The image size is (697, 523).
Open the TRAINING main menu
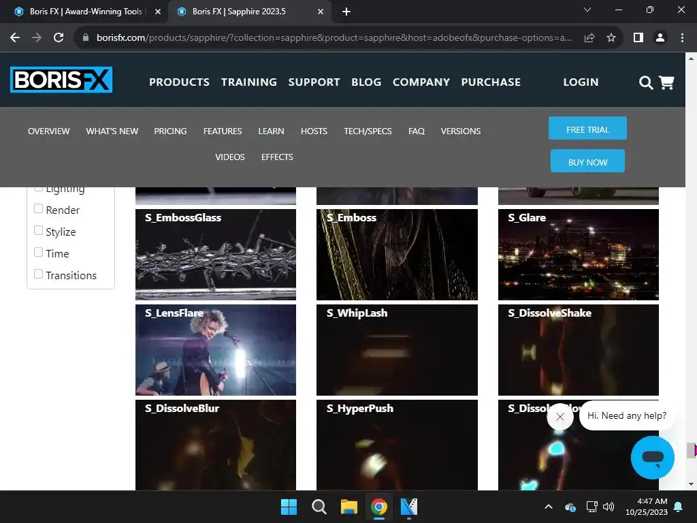249,82
